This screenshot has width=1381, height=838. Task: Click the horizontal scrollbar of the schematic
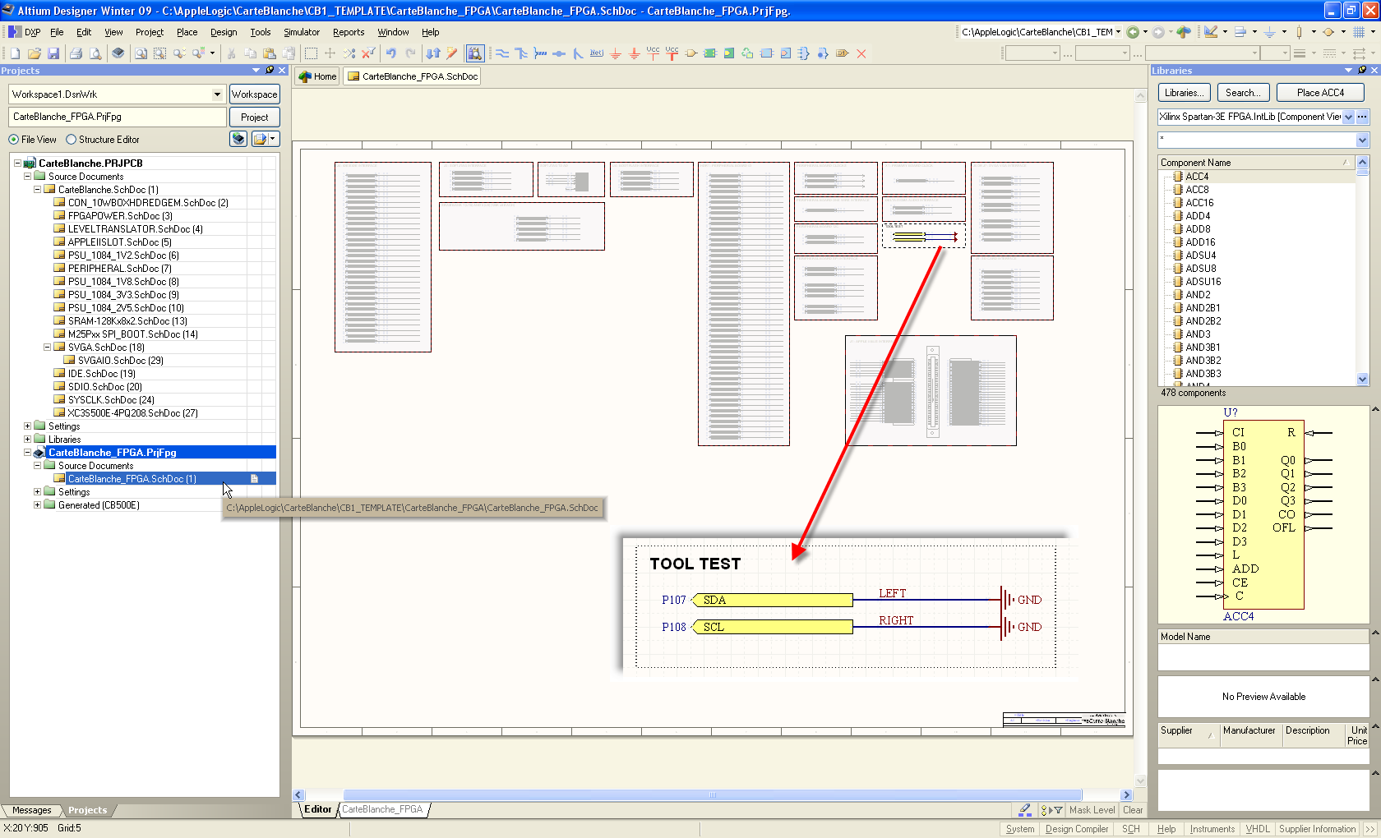tap(712, 795)
